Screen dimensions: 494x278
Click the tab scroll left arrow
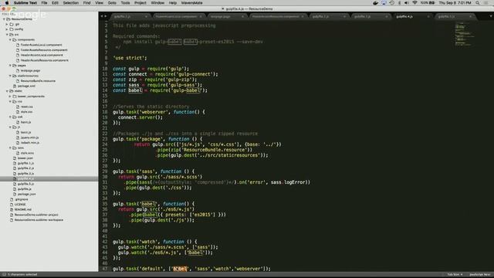click(102, 16)
